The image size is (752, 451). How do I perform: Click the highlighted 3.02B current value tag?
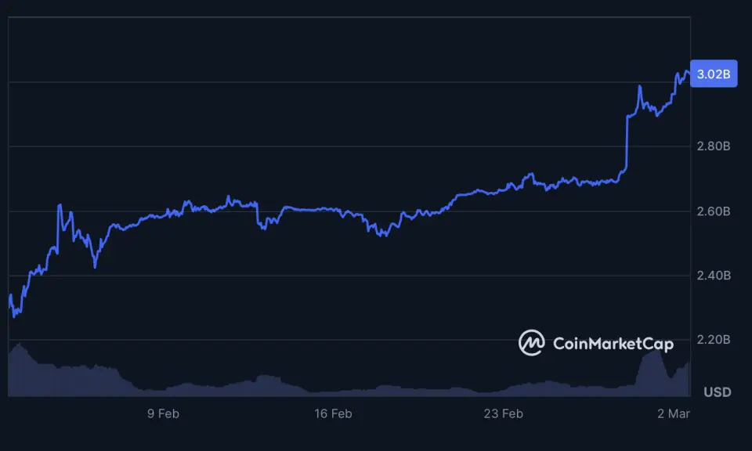coord(714,74)
